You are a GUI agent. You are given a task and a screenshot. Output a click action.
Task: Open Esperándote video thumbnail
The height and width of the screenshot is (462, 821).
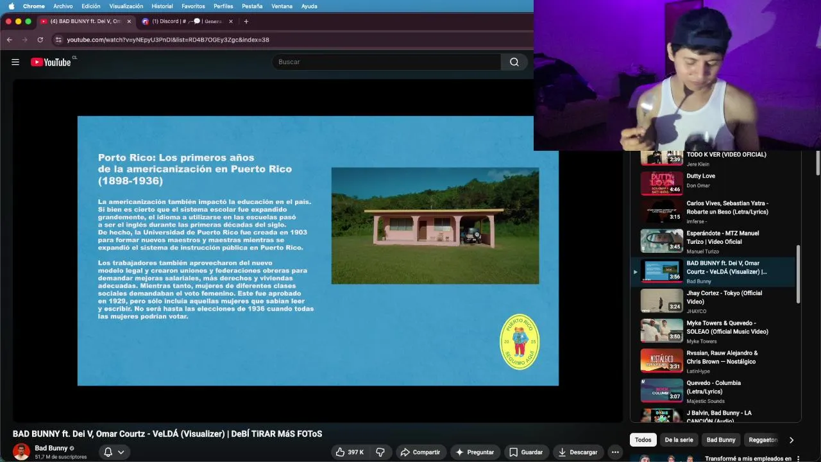point(662,241)
